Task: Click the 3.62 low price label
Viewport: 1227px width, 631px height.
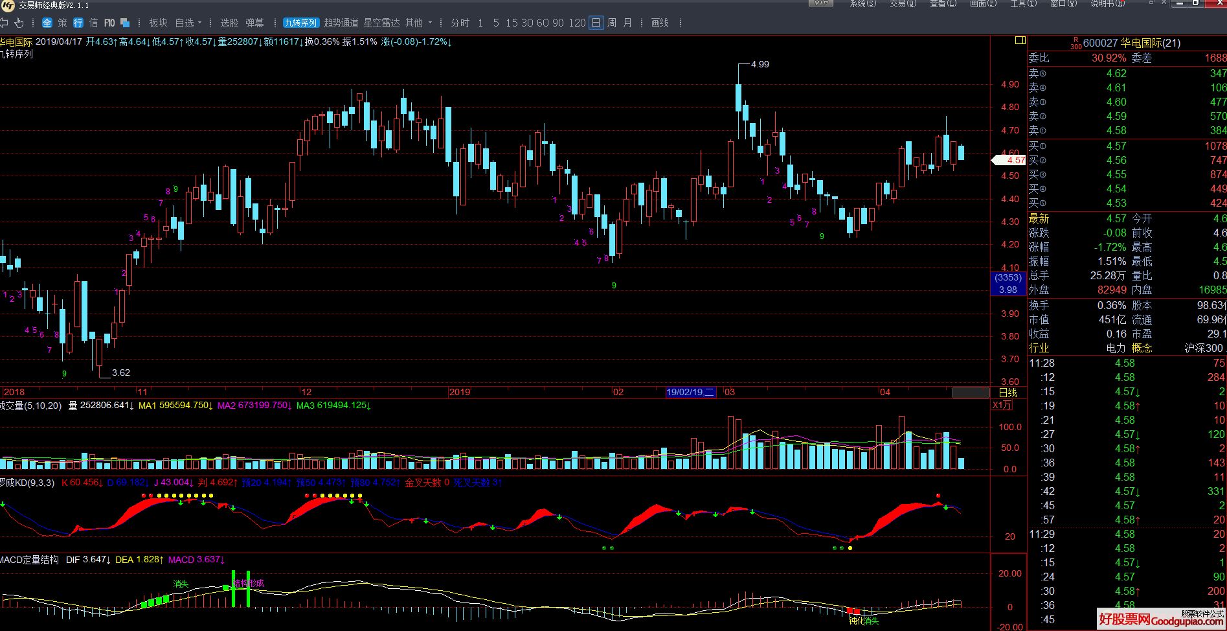Action: coord(121,373)
